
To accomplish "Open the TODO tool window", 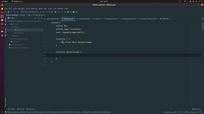I will click(x=11, y=109).
